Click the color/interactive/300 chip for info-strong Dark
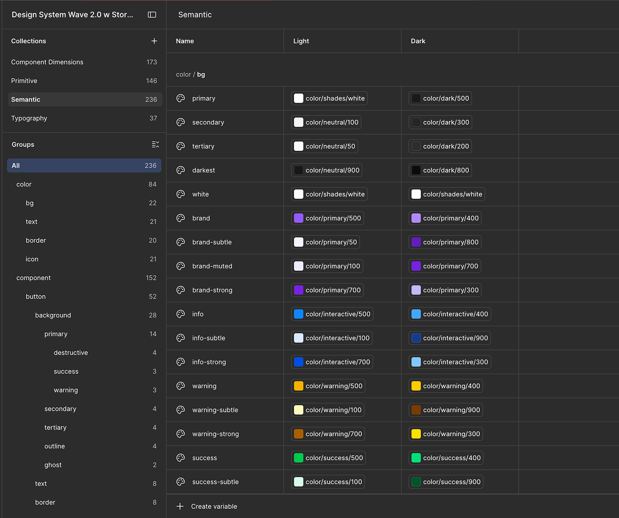 [x=449, y=362]
